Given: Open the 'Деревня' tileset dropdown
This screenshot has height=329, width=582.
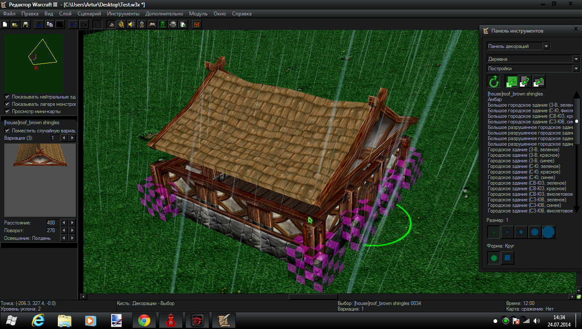Looking at the screenshot, I should 576,59.
